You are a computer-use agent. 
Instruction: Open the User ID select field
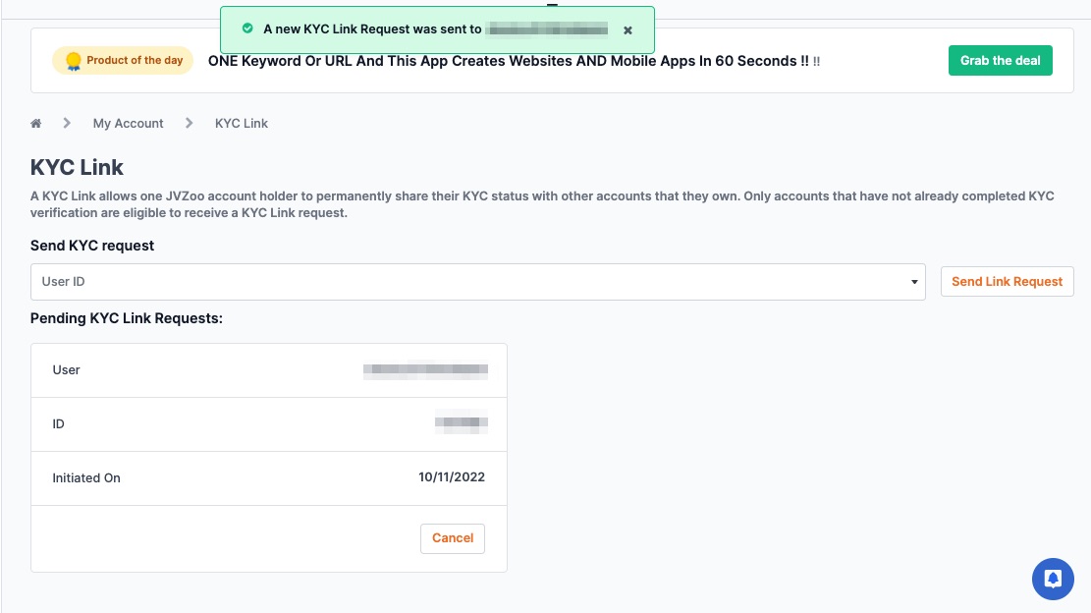478,282
